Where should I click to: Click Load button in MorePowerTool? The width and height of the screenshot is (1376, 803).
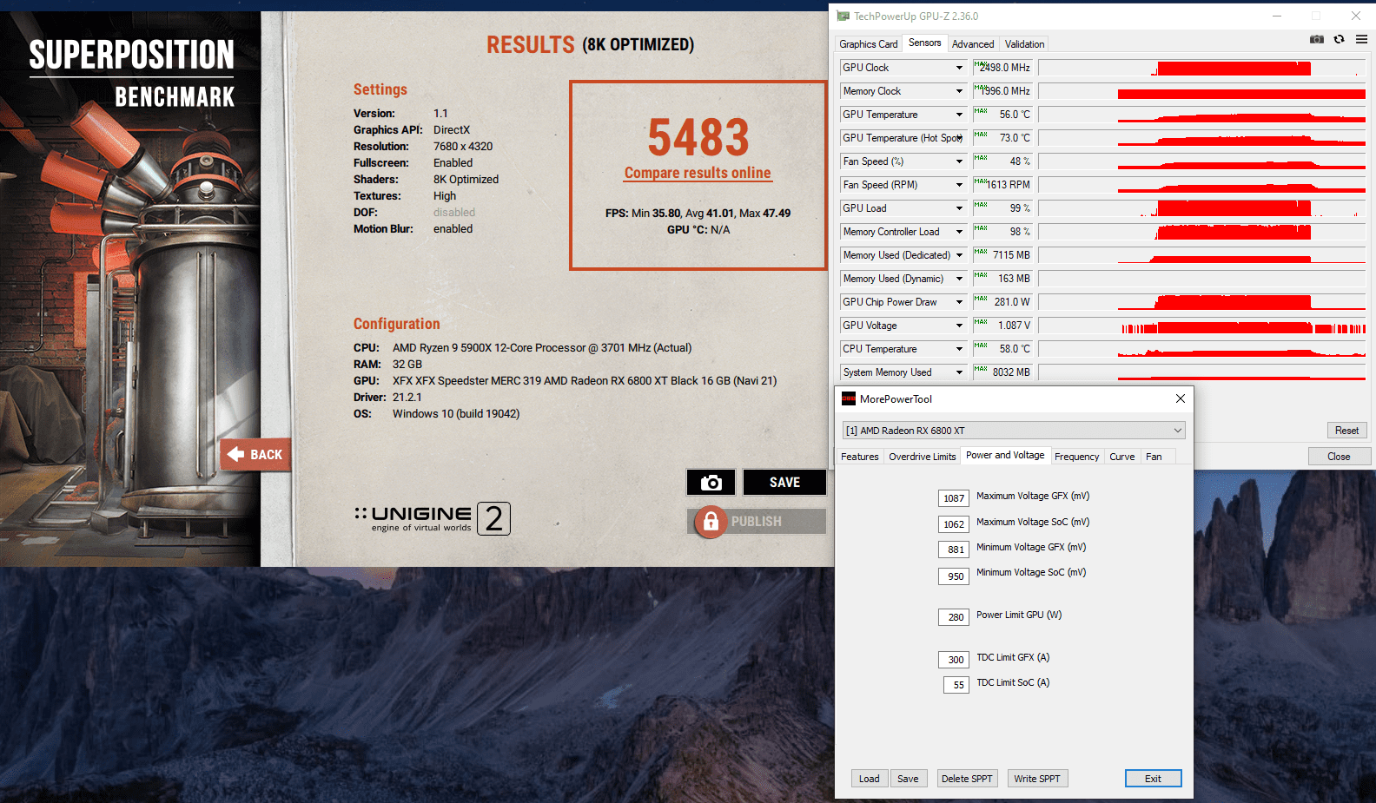(x=869, y=779)
